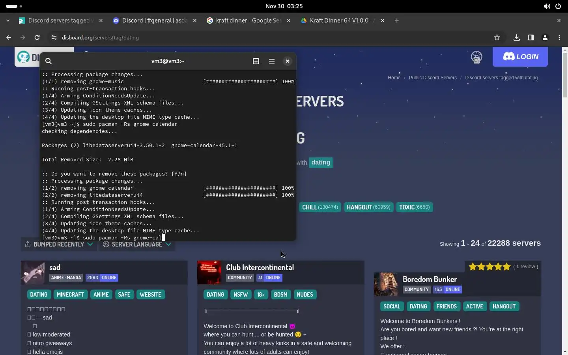The height and width of the screenshot is (355, 568).
Task: Go back in browser history
Action: [x=9, y=37]
